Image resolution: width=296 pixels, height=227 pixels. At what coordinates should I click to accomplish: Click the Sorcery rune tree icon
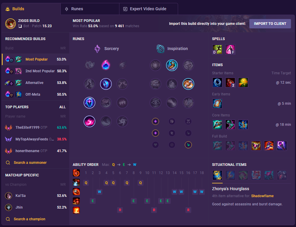click(97, 49)
